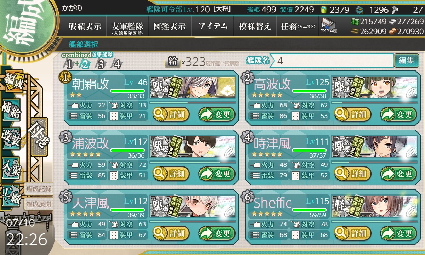The height and width of the screenshot is (255, 425).
Task: Select fleet 4 tab
Action: point(116,64)
